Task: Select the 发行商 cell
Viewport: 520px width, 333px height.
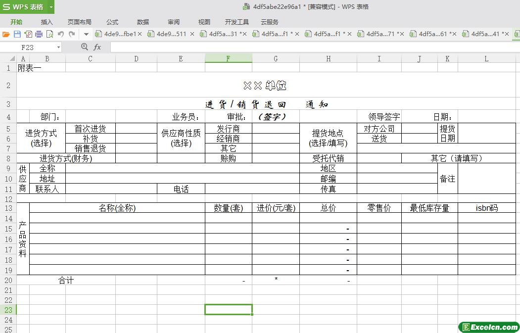Action: (229, 128)
